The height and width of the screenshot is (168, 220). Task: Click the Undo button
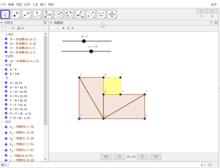coord(201,11)
